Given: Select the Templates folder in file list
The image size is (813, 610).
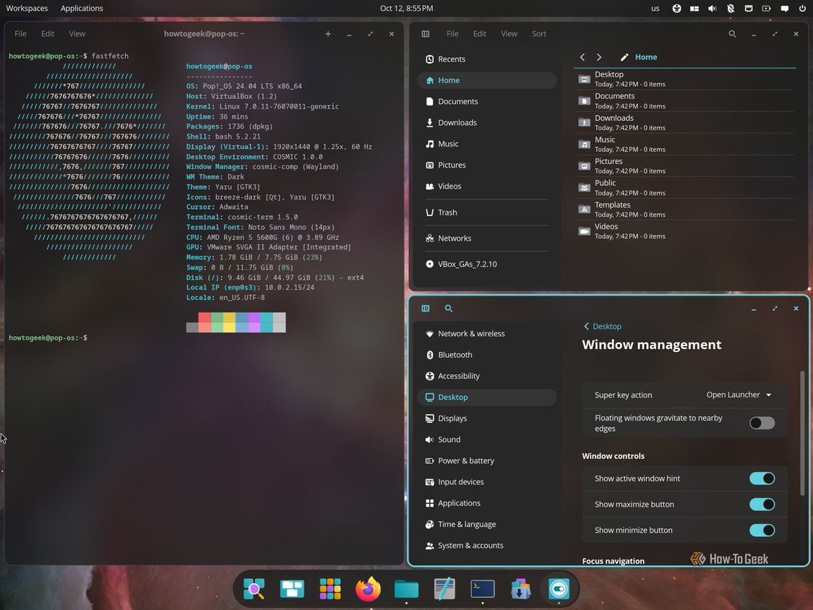Looking at the screenshot, I should (x=685, y=210).
